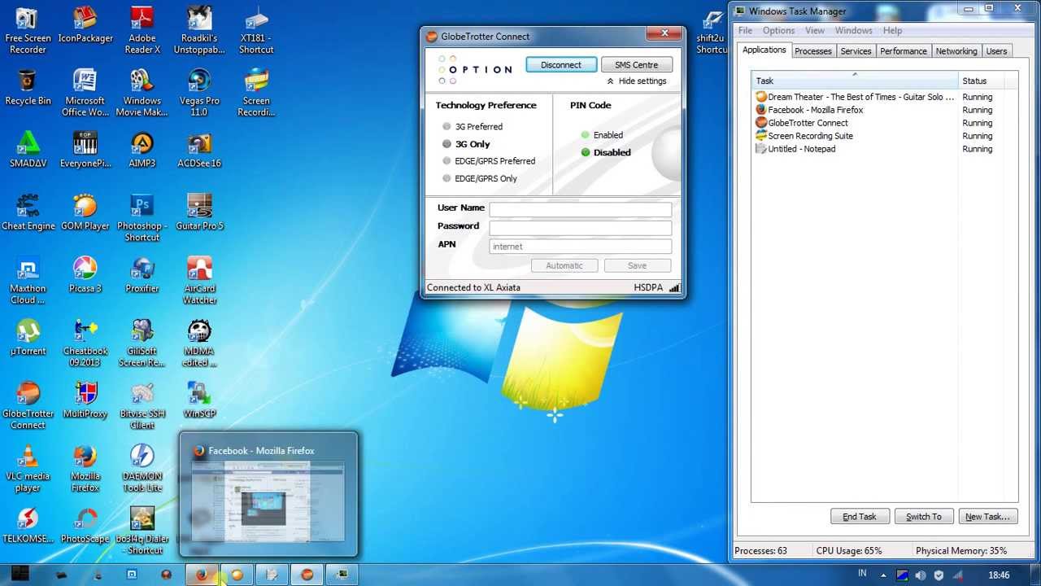This screenshot has height=586, width=1041.
Task: Launch Vegas Pro 11.0
Action: click(x=199, y=93)
